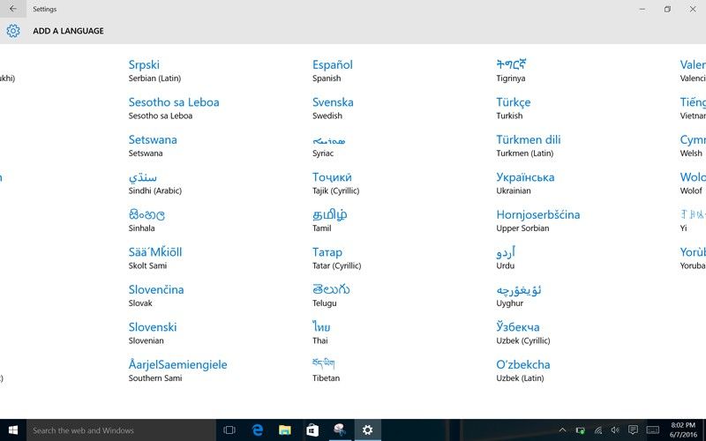This screenshot has height=441, width=706.
Task: Choose the Wolof language
Action: (x=693, y=183)
